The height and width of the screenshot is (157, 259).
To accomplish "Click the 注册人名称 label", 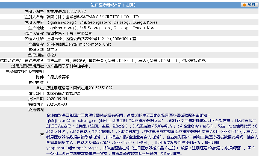I will [x=34, y=17].
